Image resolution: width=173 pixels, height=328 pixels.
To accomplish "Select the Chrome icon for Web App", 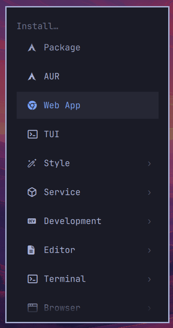I will point(32,105).
